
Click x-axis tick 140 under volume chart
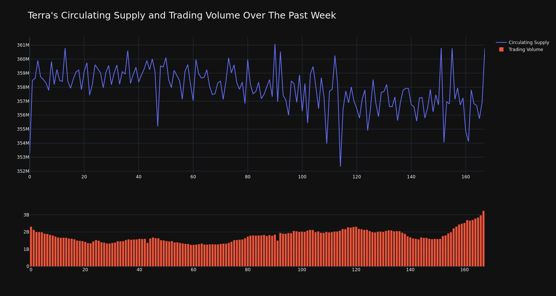tap(410, 270)
